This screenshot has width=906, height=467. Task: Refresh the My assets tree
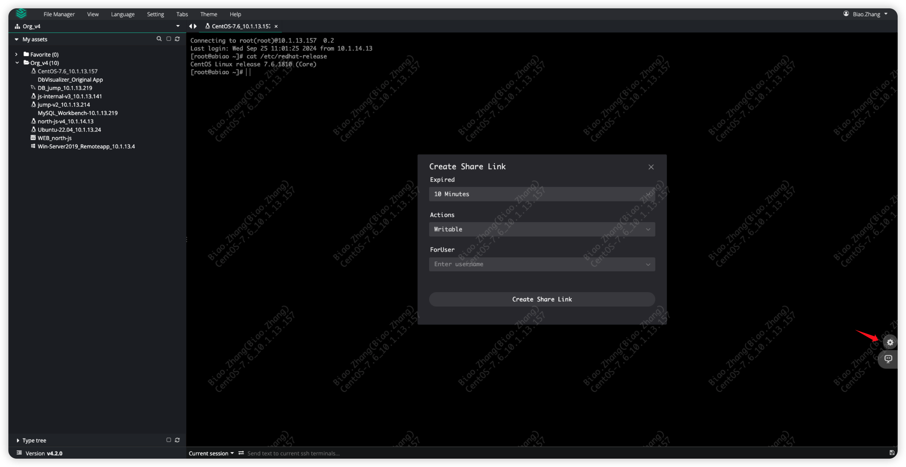click(x=177, y=39)
